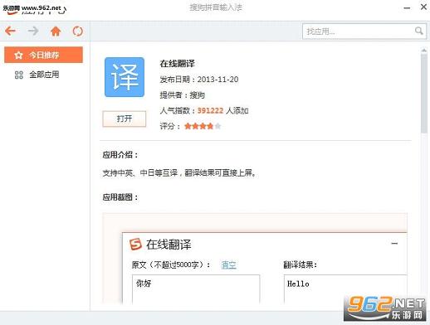Image resolution: width=430 pixels, height=325 pixels.
Task: Click the 你好 source text box
Action: coord(196,289)
